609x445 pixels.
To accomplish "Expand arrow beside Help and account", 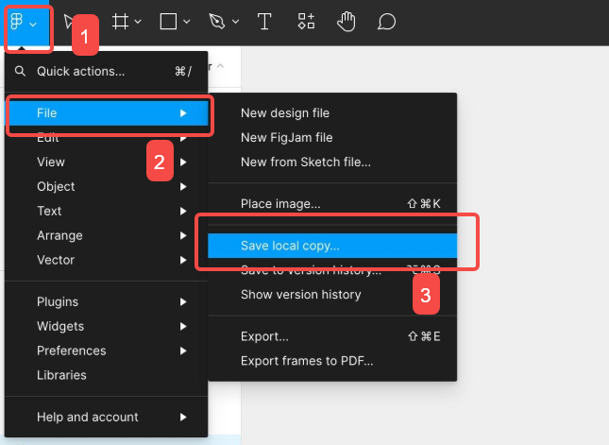I will [x=183, y=418].
